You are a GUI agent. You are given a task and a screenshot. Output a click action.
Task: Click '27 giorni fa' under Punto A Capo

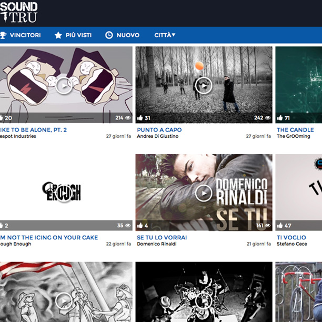pos(258,136)
